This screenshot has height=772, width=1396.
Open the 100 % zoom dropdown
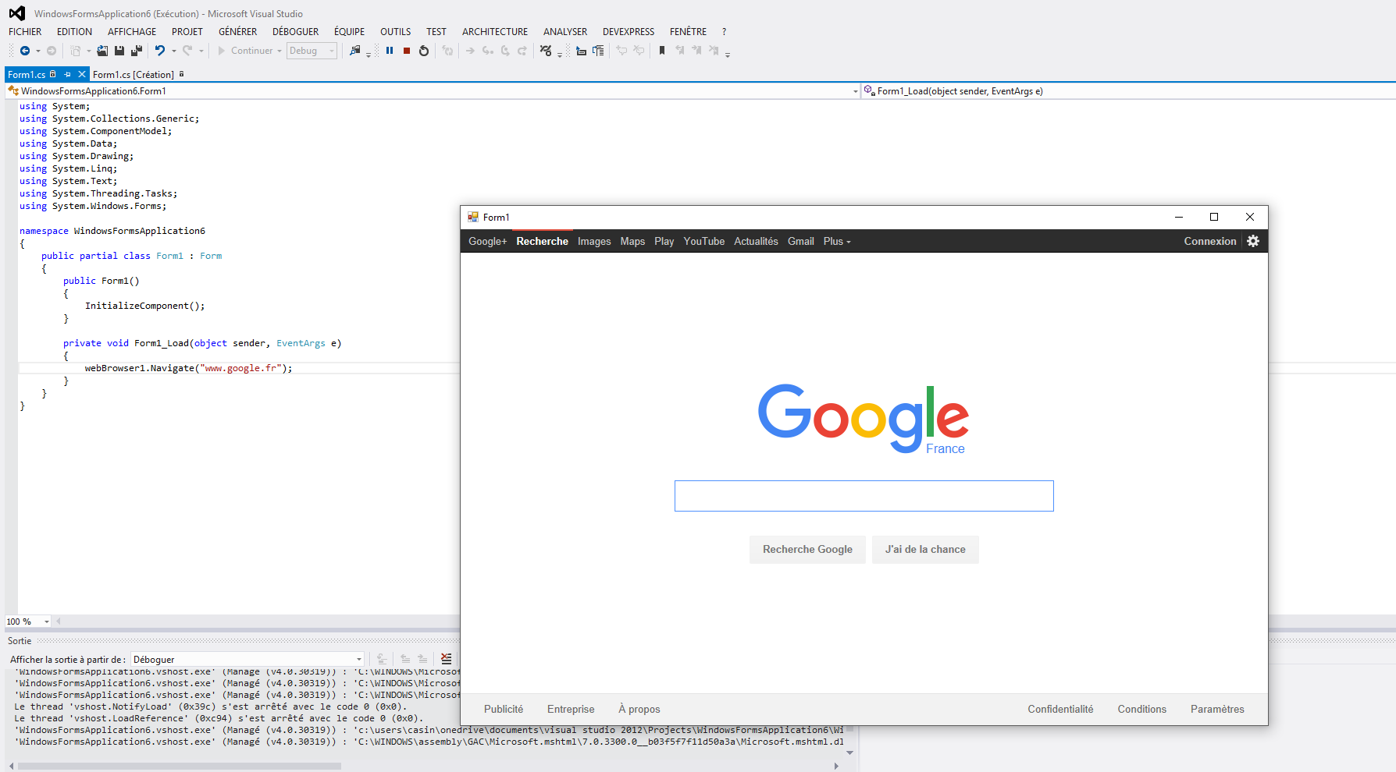[47, 621]
